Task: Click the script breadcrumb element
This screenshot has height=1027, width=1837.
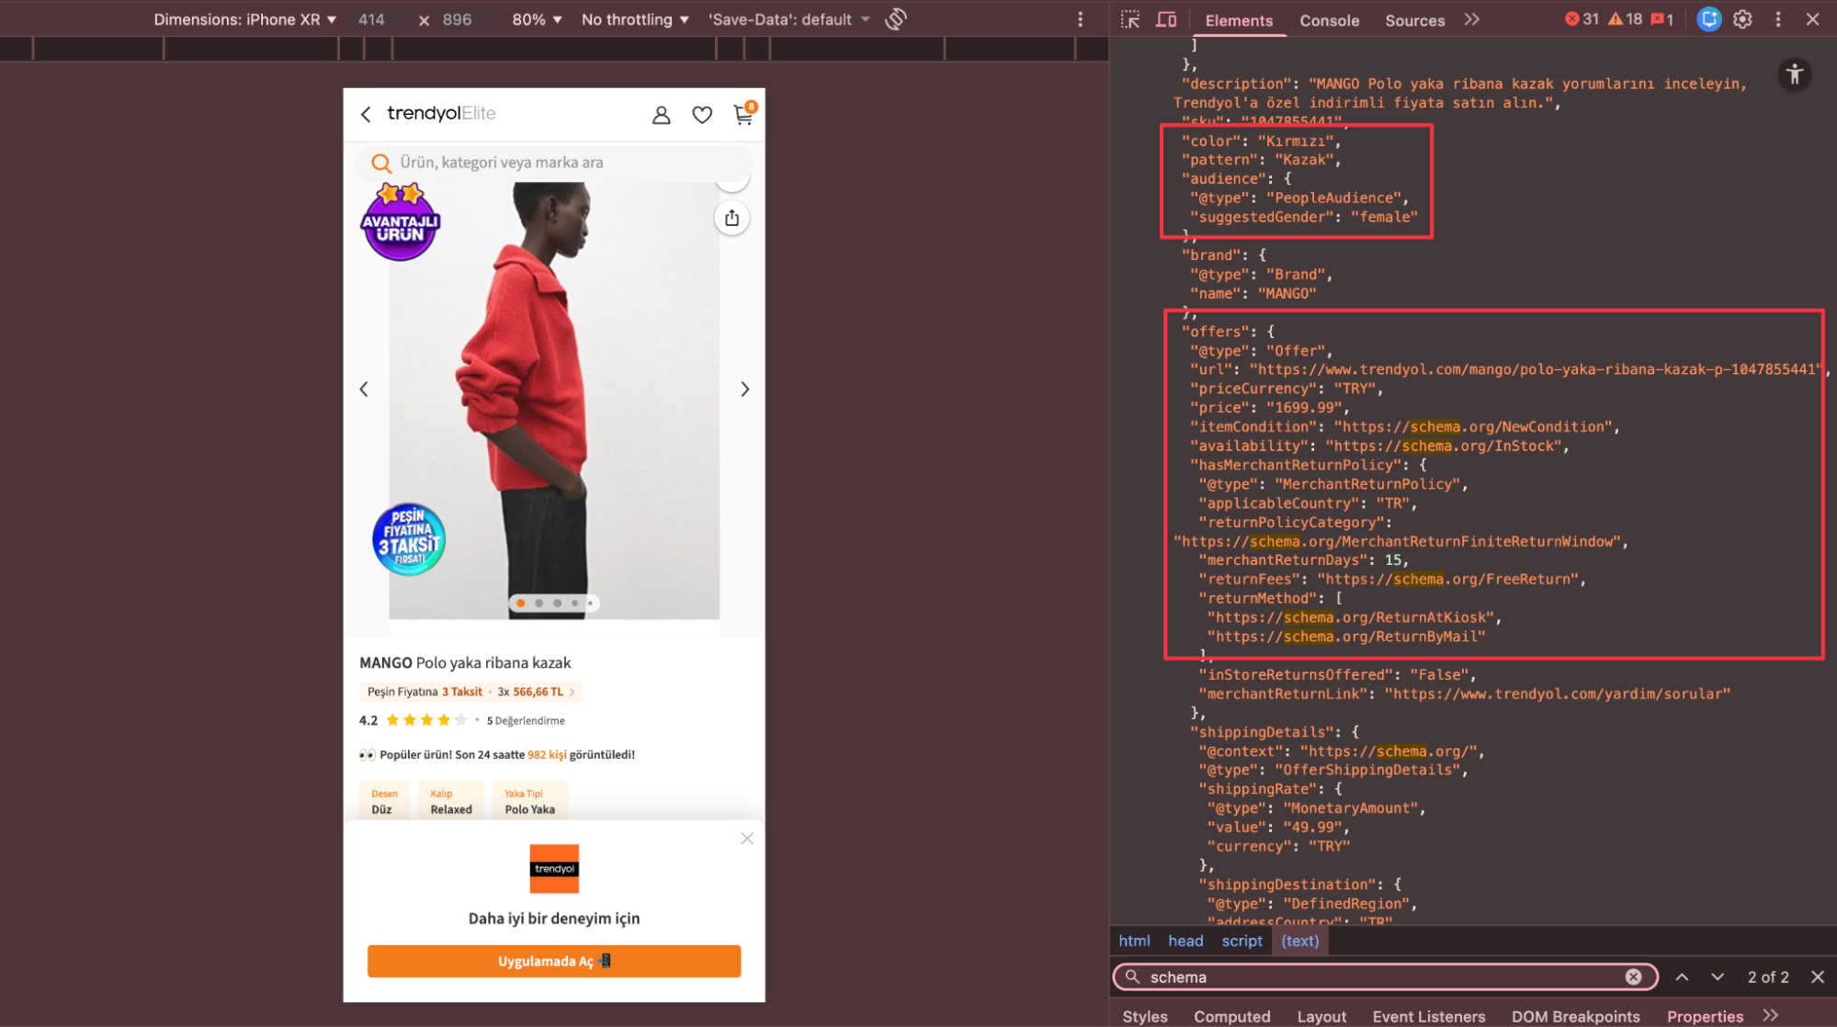Action: coord(1242,941)
